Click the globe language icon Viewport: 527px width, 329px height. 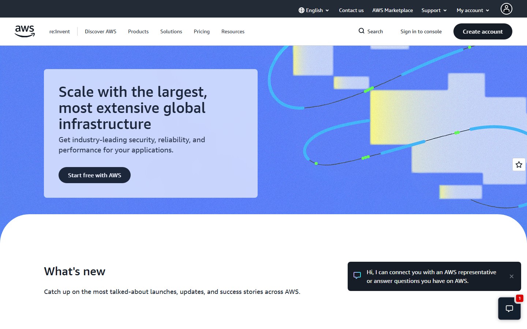coord(302,10)
